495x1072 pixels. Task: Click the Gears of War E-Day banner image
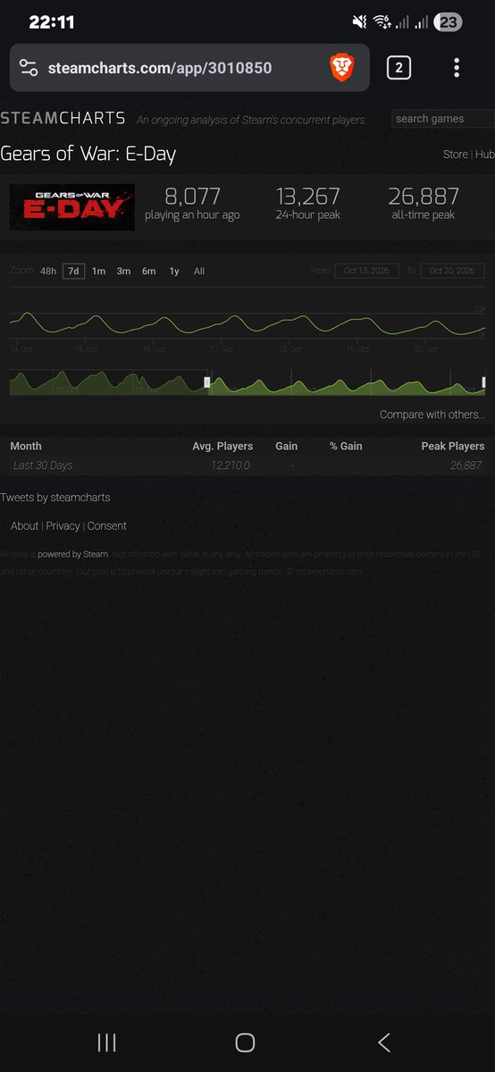(72, 207)
